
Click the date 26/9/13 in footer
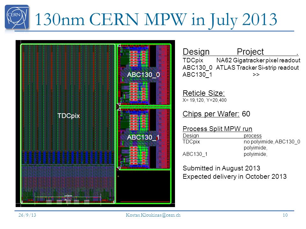pos(27,215)
